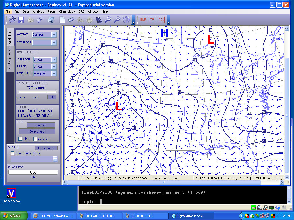Screen dimensions: 294x220
Task: Expand main toolbar options chevron
Action: 133,20
